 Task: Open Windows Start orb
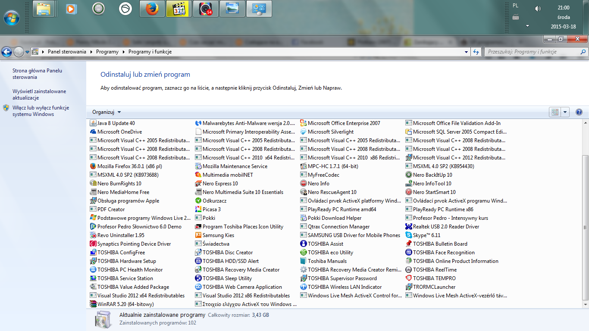[x=12, y=18]
